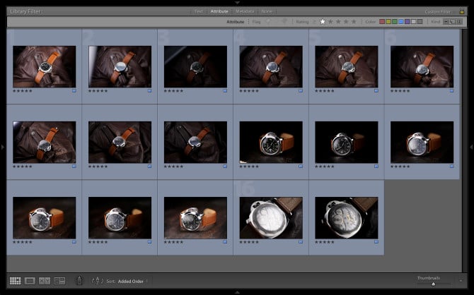Select the None filter tab

[x=266, y=11]
